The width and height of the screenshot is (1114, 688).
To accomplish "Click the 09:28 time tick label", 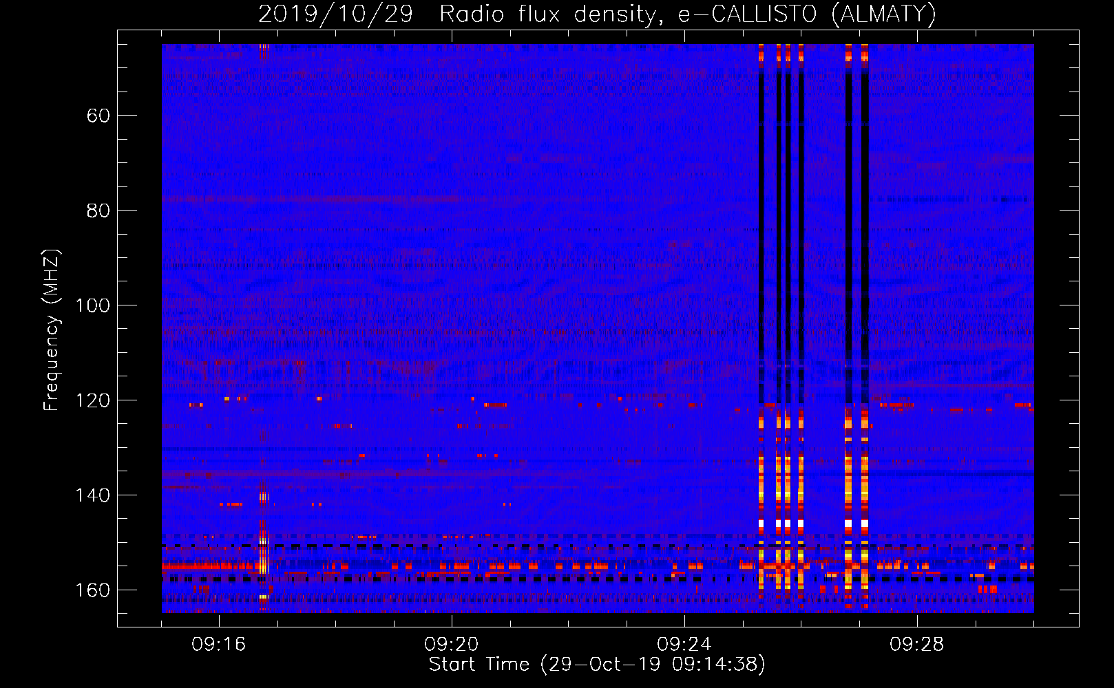I will 917,645.
